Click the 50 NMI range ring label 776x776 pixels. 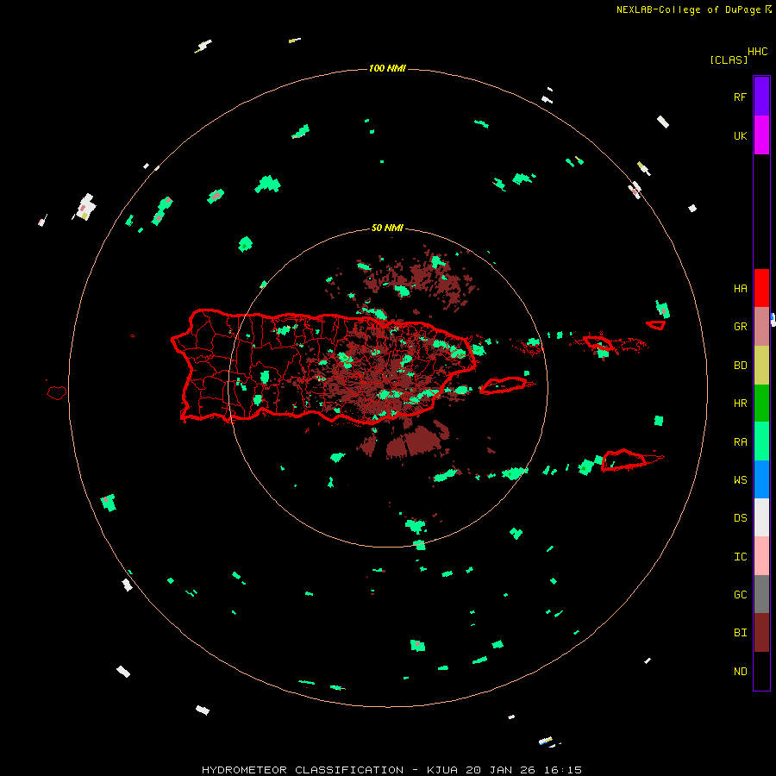[387, 228]
